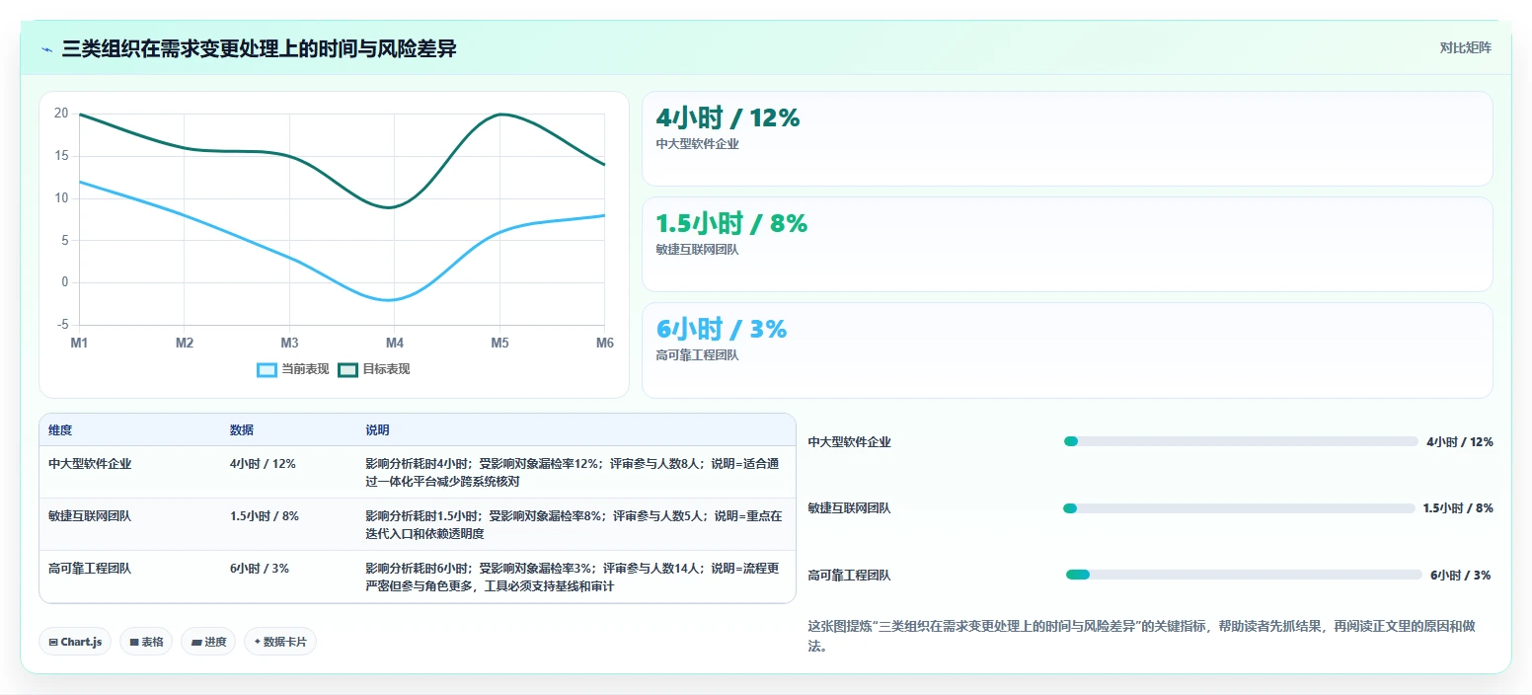This screenshot has height=695, width=1532.
Task: Click the lightning icon beside the title
Action: point(46,49)
